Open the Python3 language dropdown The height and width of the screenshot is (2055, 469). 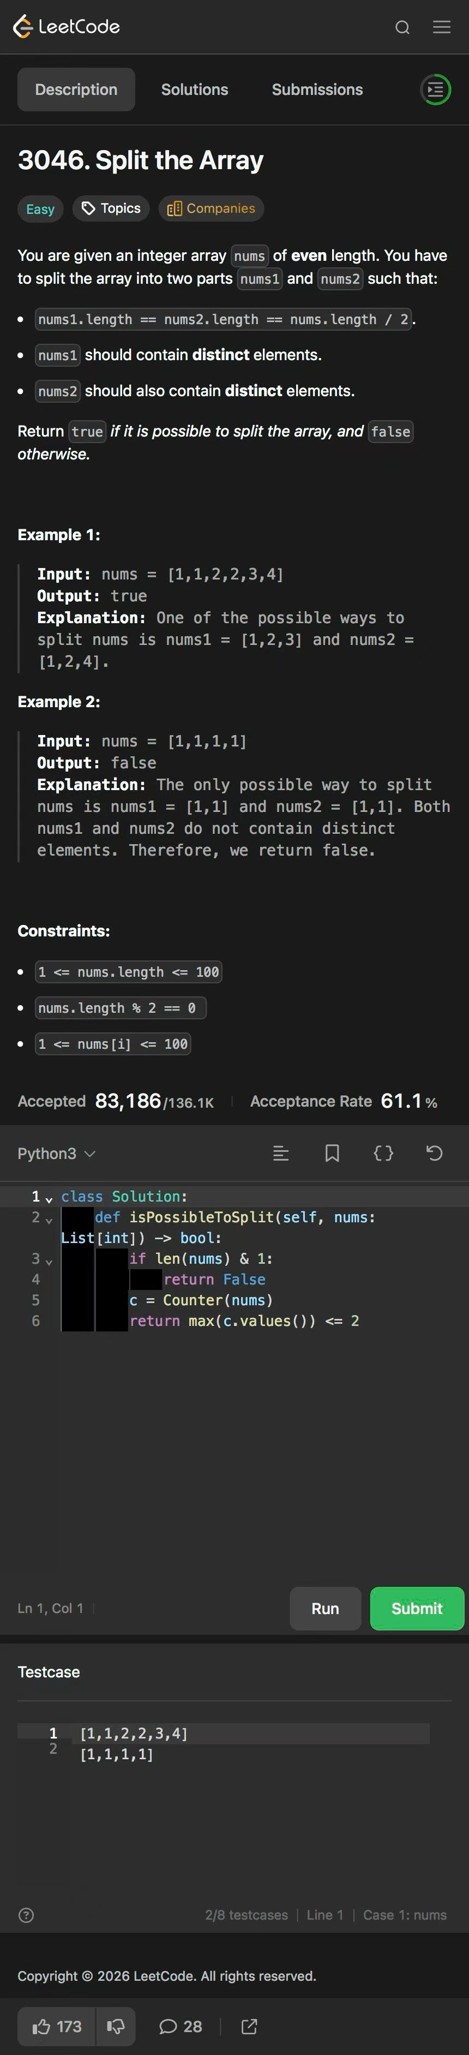pyautogui.click(x=56, y=1154)
